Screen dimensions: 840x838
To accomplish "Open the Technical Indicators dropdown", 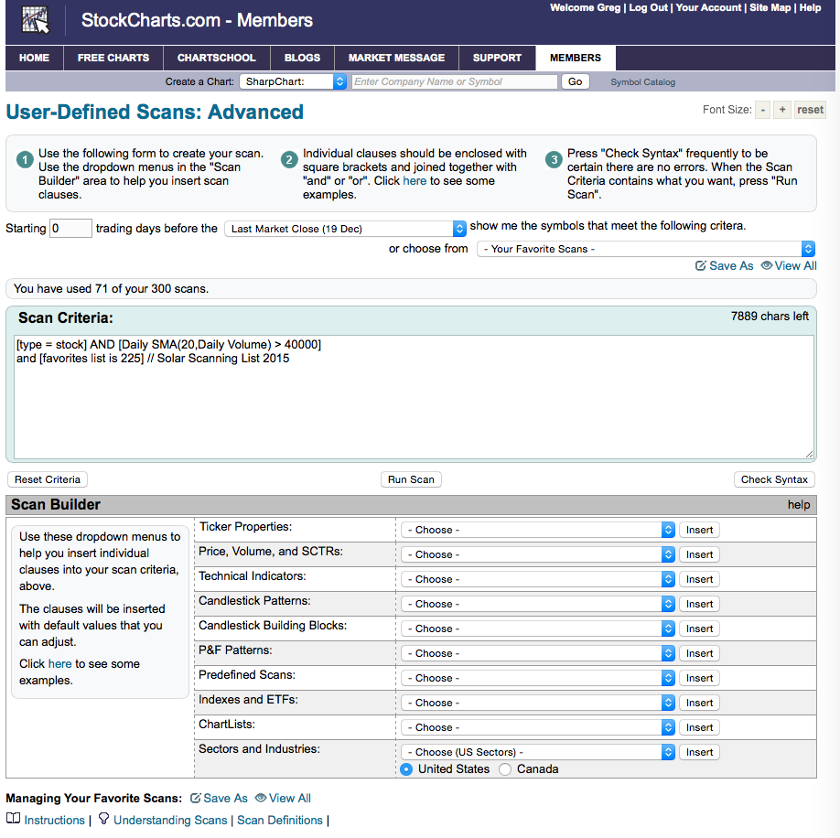I will pyautogui.click(x=538, y=579).
